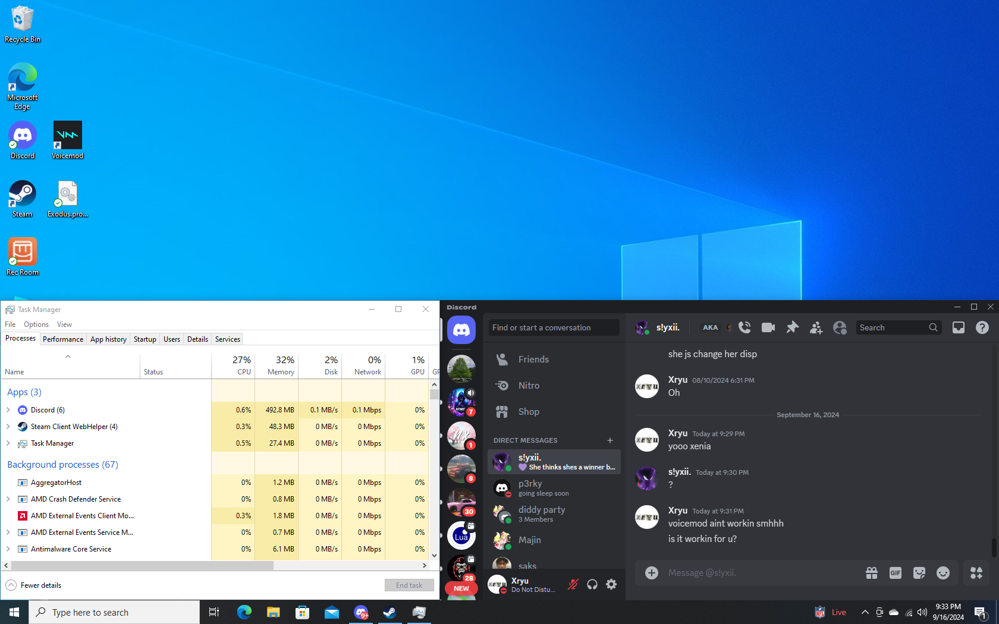Switch to the Startup tab
Screen dimensions: 999x624
coord(145,339)
